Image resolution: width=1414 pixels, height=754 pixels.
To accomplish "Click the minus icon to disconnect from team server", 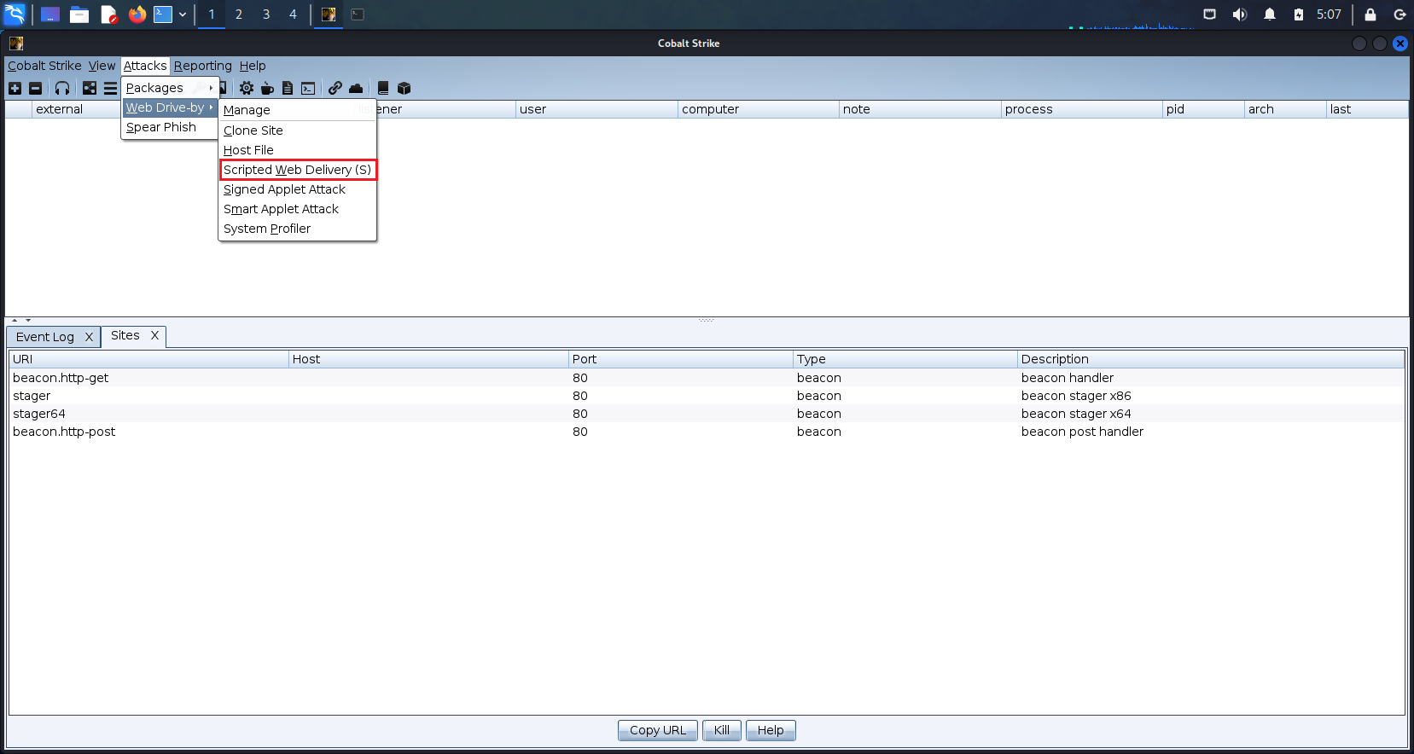I will 35,88.
